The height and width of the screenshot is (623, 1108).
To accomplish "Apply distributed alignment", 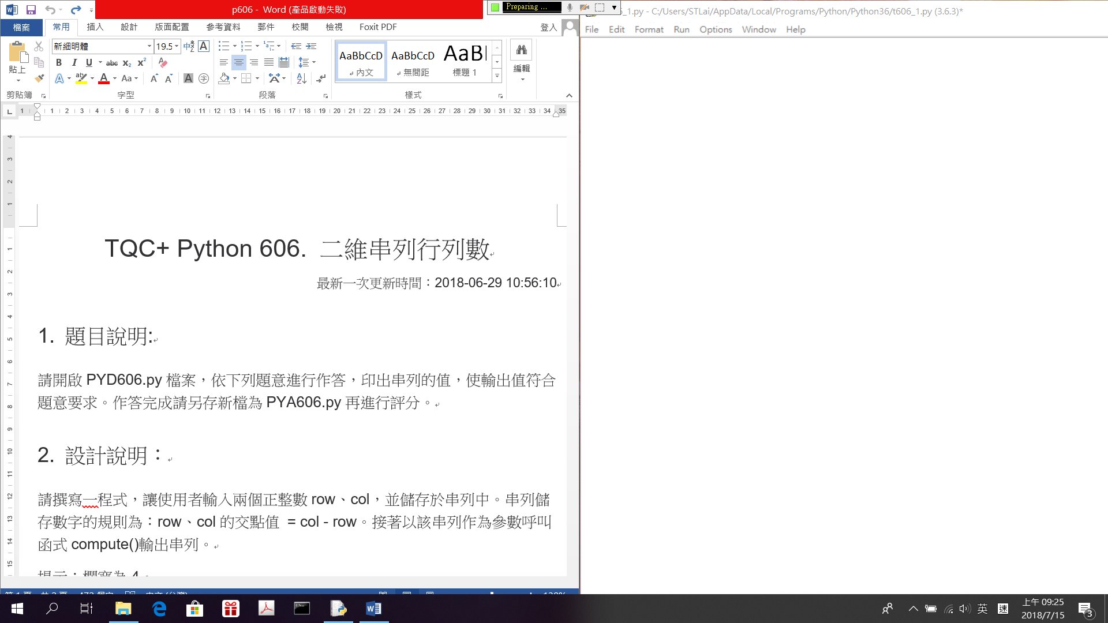I will click(283, 62).
